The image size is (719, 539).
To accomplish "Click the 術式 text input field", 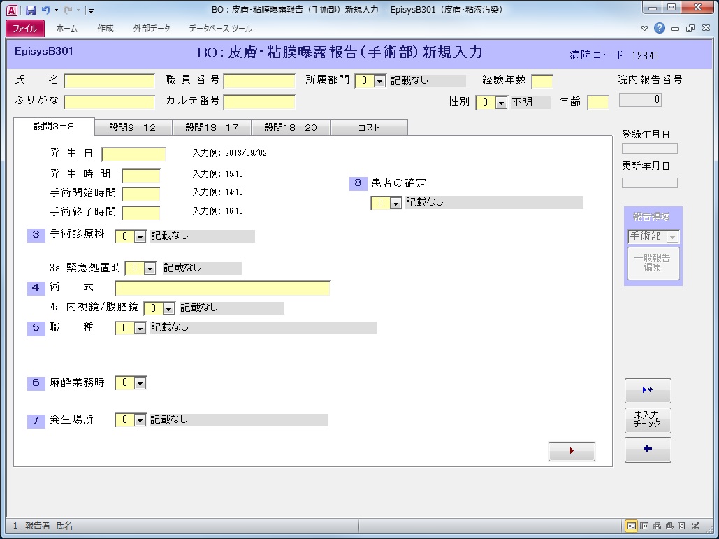I will [x=222, y=288].
